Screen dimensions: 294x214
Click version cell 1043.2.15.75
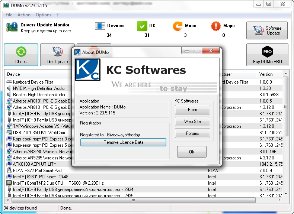click(271, 164)
